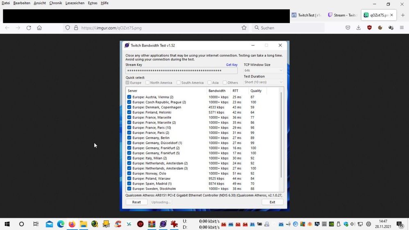409x230 pixels.
Task: Open a new tab with the plus icon
Action: click(403, 15)
